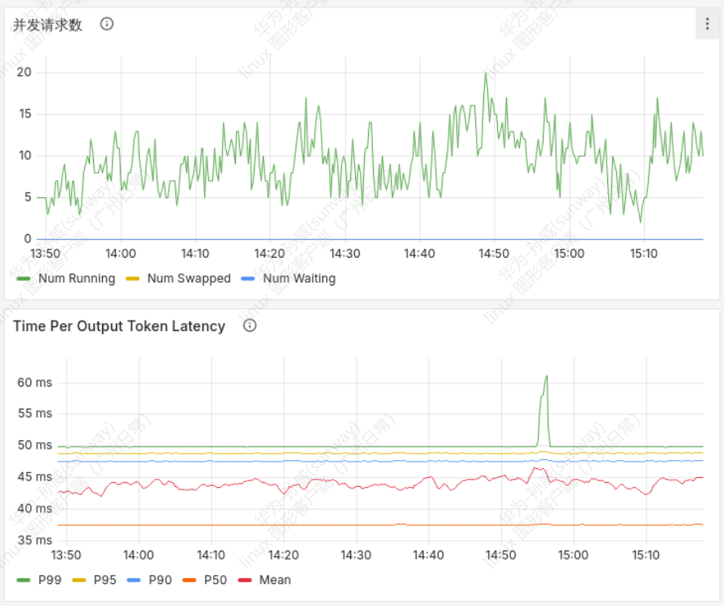
Task: Click the info icon beside 并发请求数 title
Action: [107, 24]
